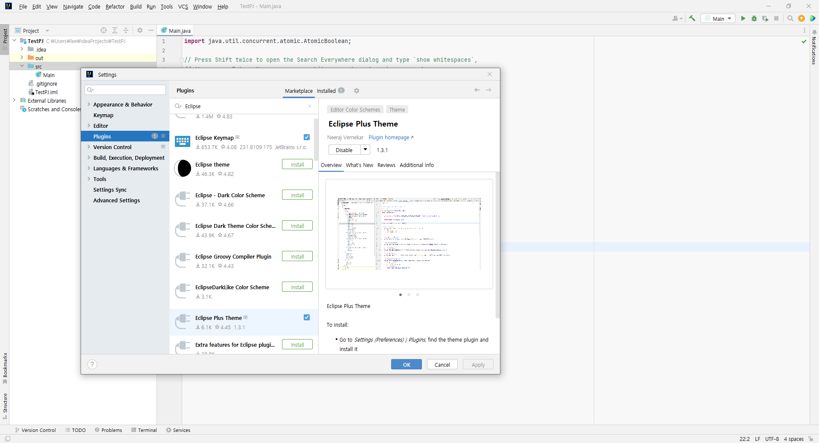The image size is (819, 443).
Task: Install Eclipse Groovy Compiler Plugin
Action: pos(297,256)
